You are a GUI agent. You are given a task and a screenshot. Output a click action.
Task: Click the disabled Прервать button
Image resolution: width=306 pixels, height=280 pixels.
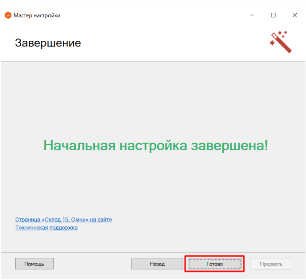(x=271, y=264)
